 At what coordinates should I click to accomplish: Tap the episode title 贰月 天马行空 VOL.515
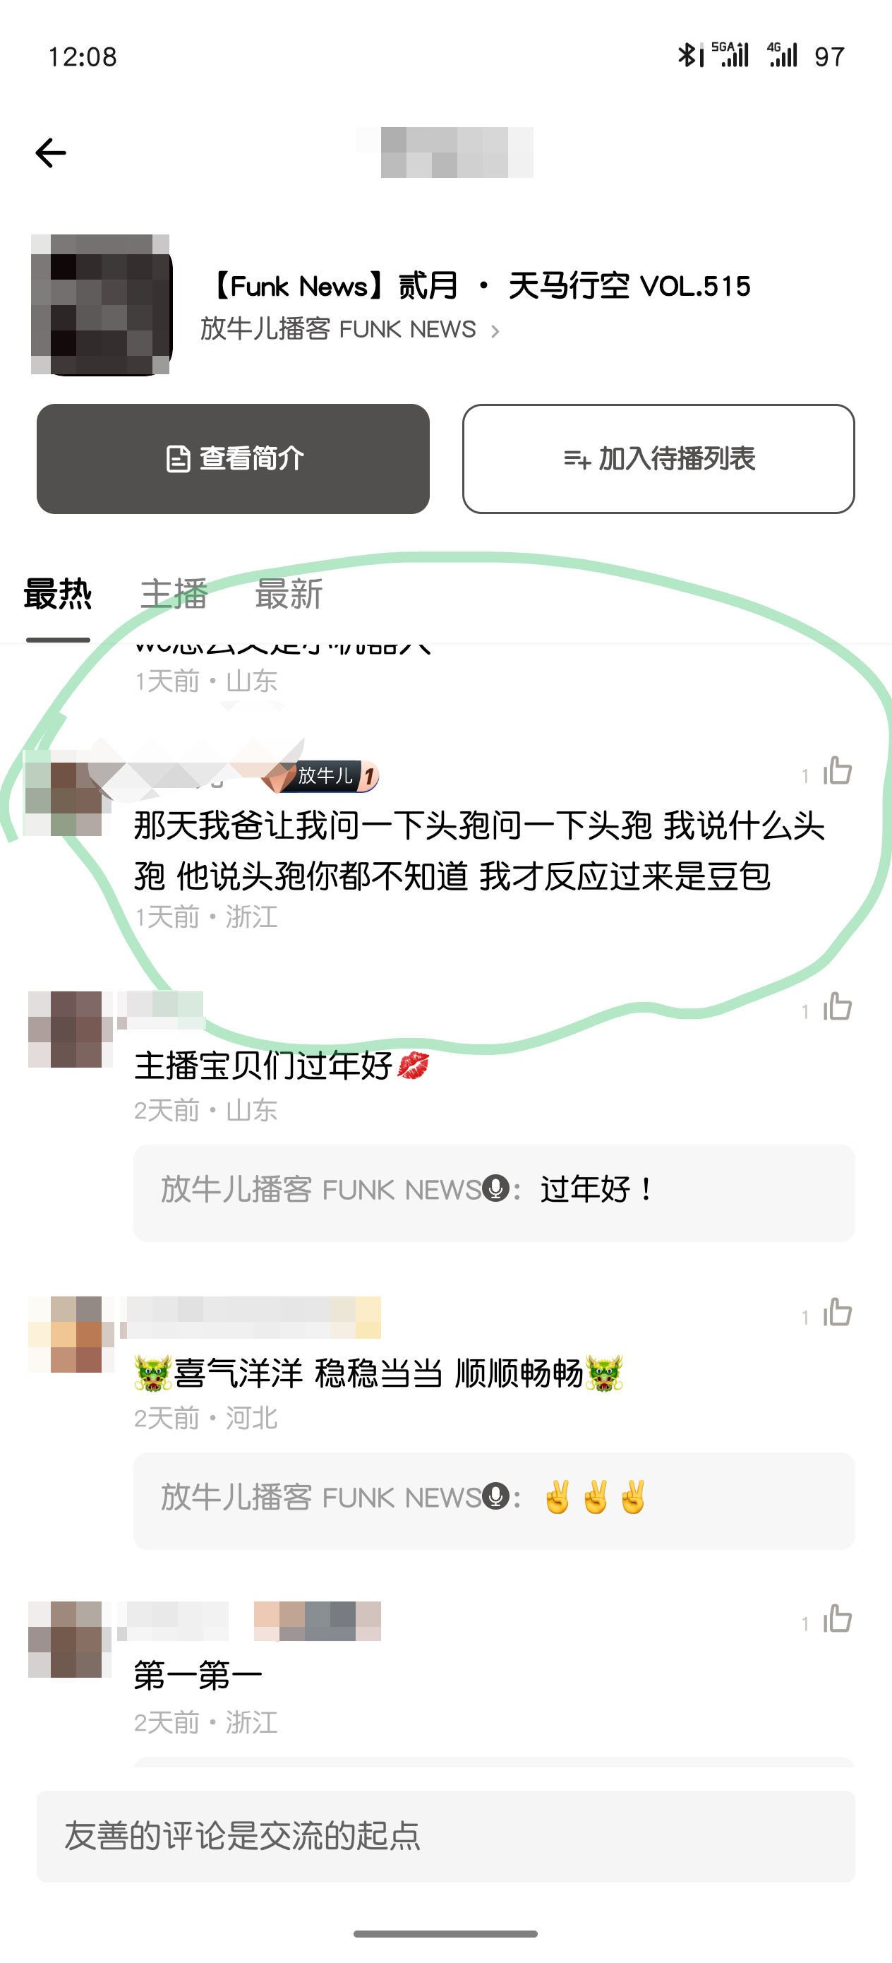point(479,287)
